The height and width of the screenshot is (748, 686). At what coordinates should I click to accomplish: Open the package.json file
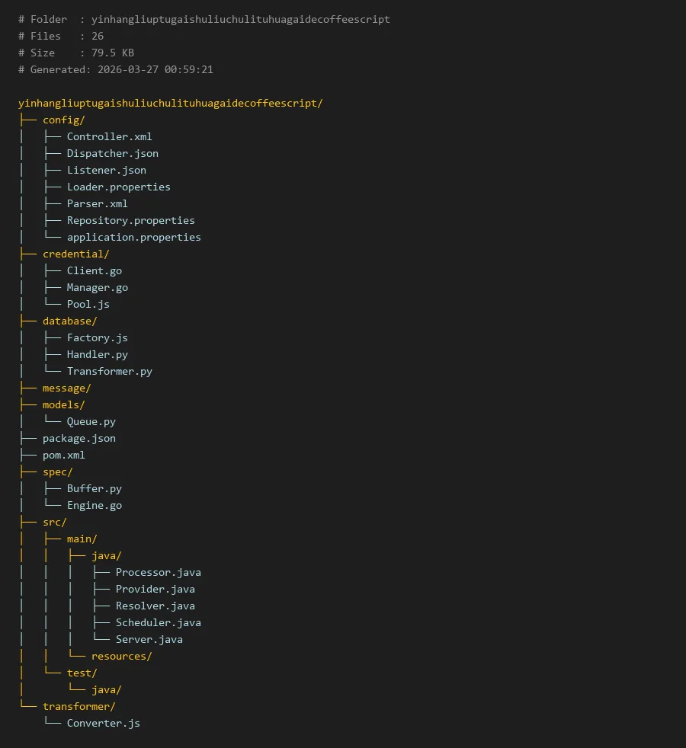(79, 438)
